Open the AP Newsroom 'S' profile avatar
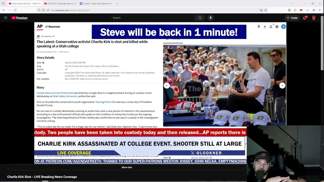Viewport: 324px width, 182px height. (x=283, y=27)
